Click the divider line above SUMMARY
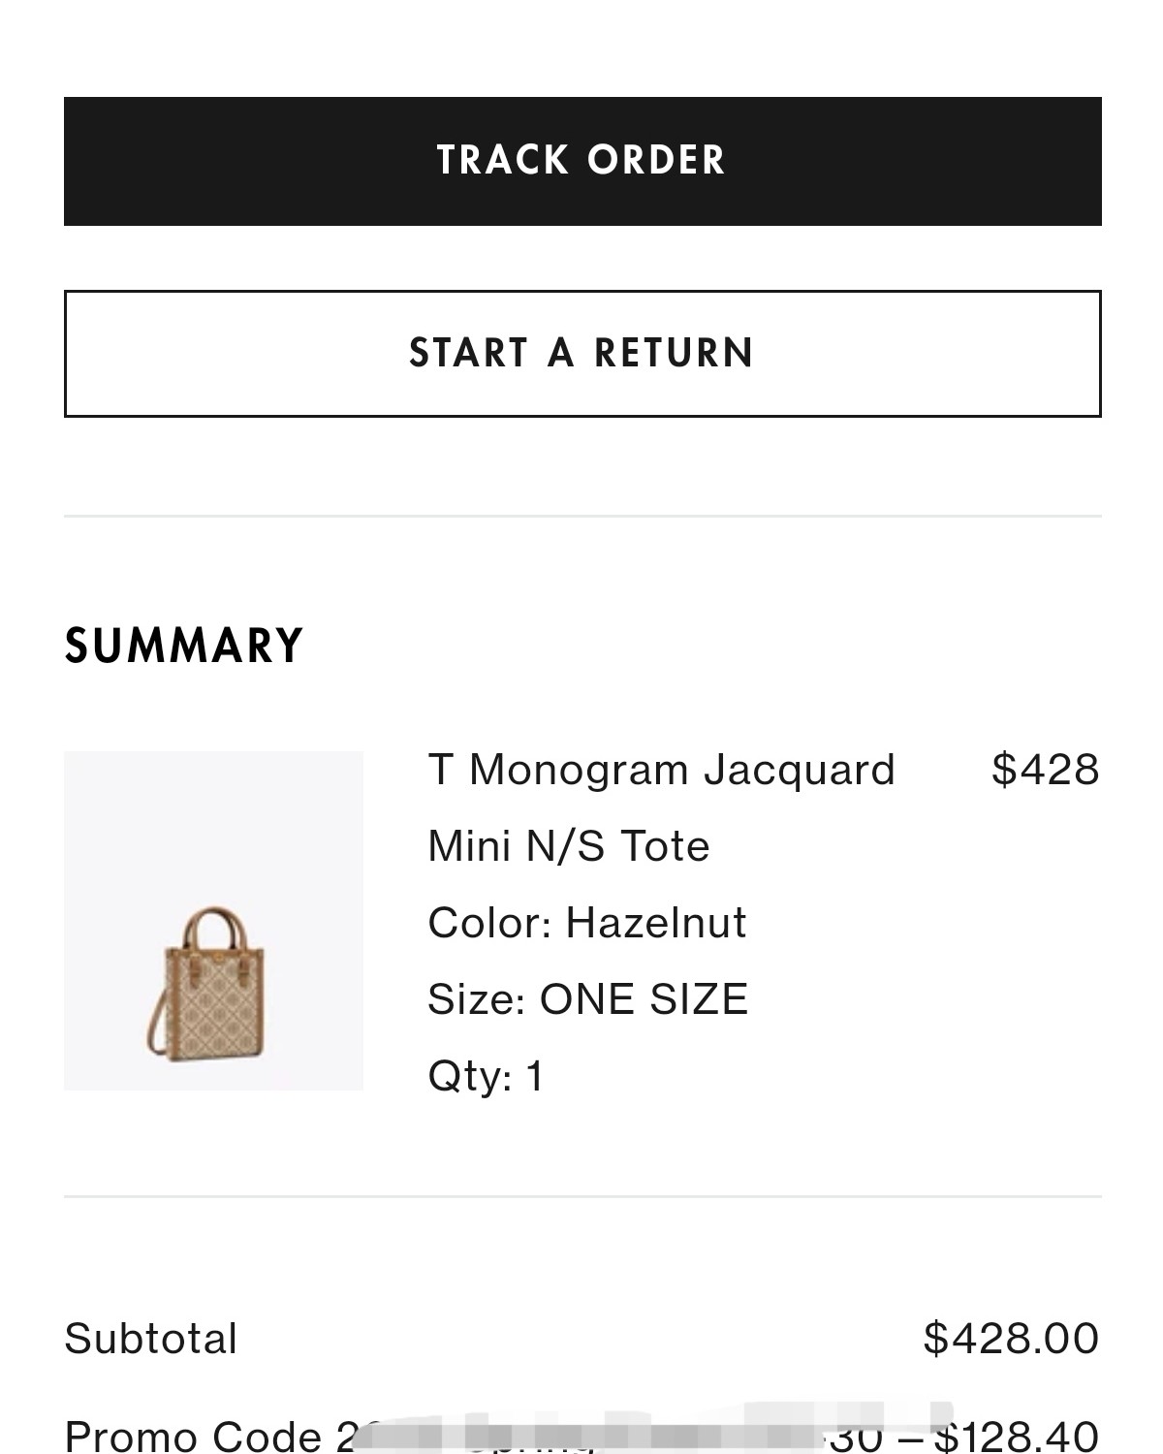Screen dimensions: 1163x1454 (582, 517)
